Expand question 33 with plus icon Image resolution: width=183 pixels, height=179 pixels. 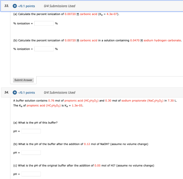15,6
